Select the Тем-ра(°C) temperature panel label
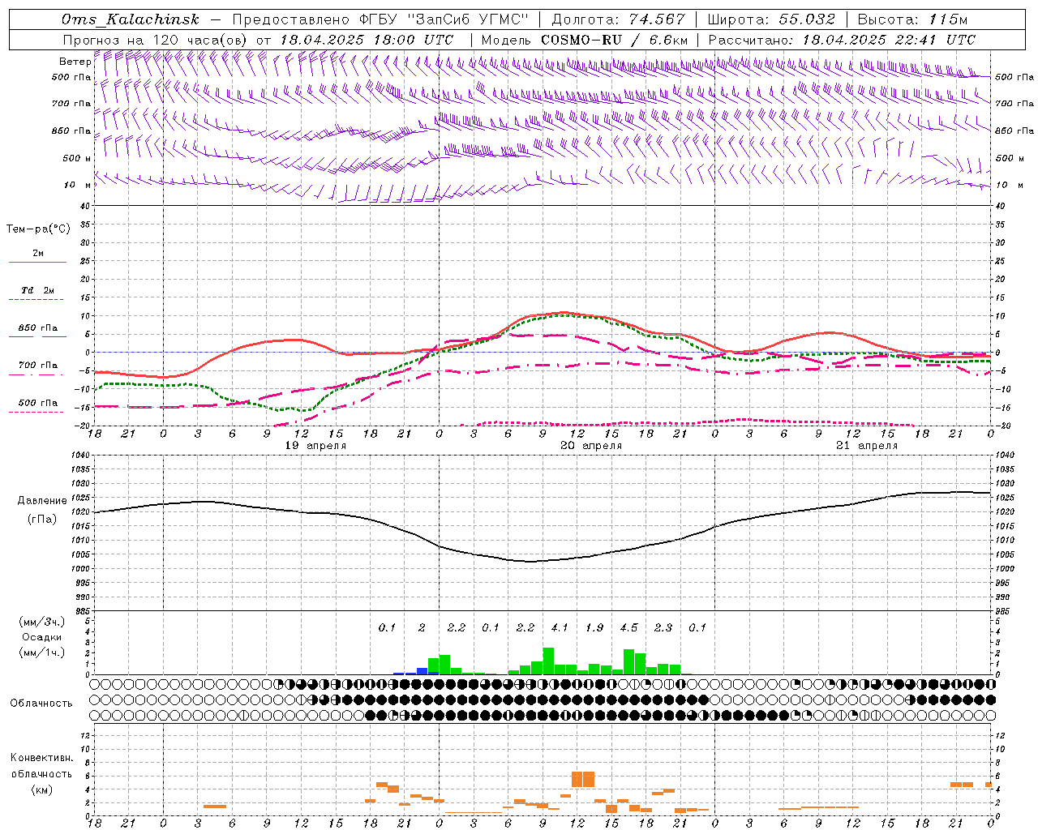Viewport: 1038px width, 830px height. 38,229
